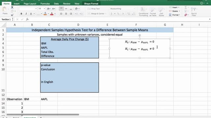Click the percent style icon
This screenshot has width=211, height=118.
tap(118, 14)
